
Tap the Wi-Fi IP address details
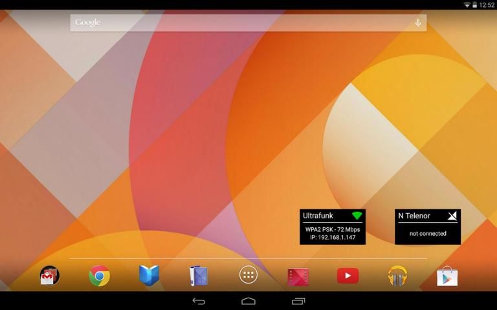point(333,238)
